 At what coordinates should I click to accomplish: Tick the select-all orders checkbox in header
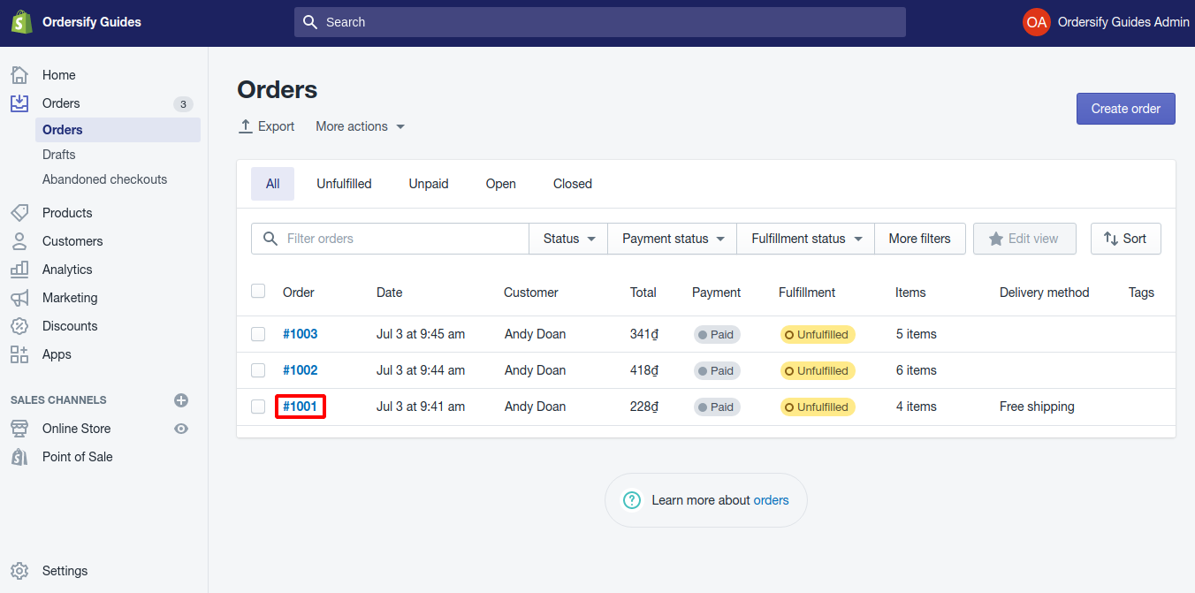pyautogui.click(x=258, y=291)
